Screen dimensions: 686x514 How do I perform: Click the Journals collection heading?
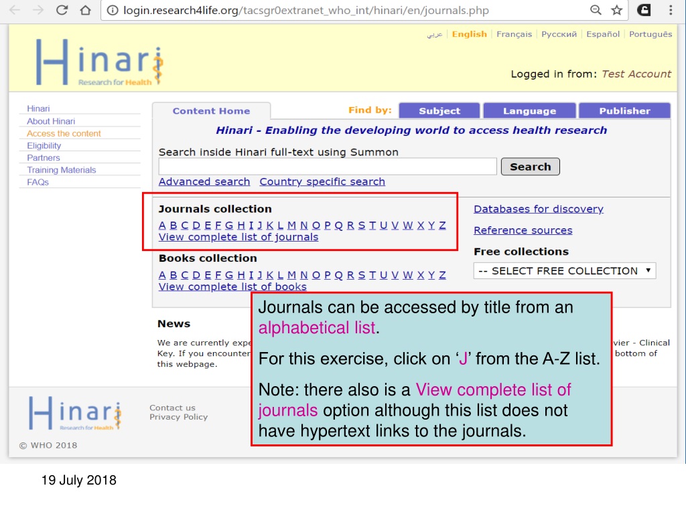tap(215, 209)
